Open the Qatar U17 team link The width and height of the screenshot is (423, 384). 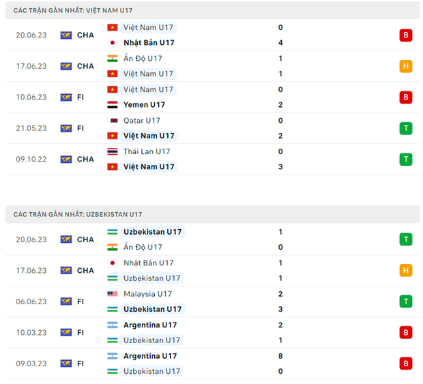pyautogui.click(x=142, y=121)
